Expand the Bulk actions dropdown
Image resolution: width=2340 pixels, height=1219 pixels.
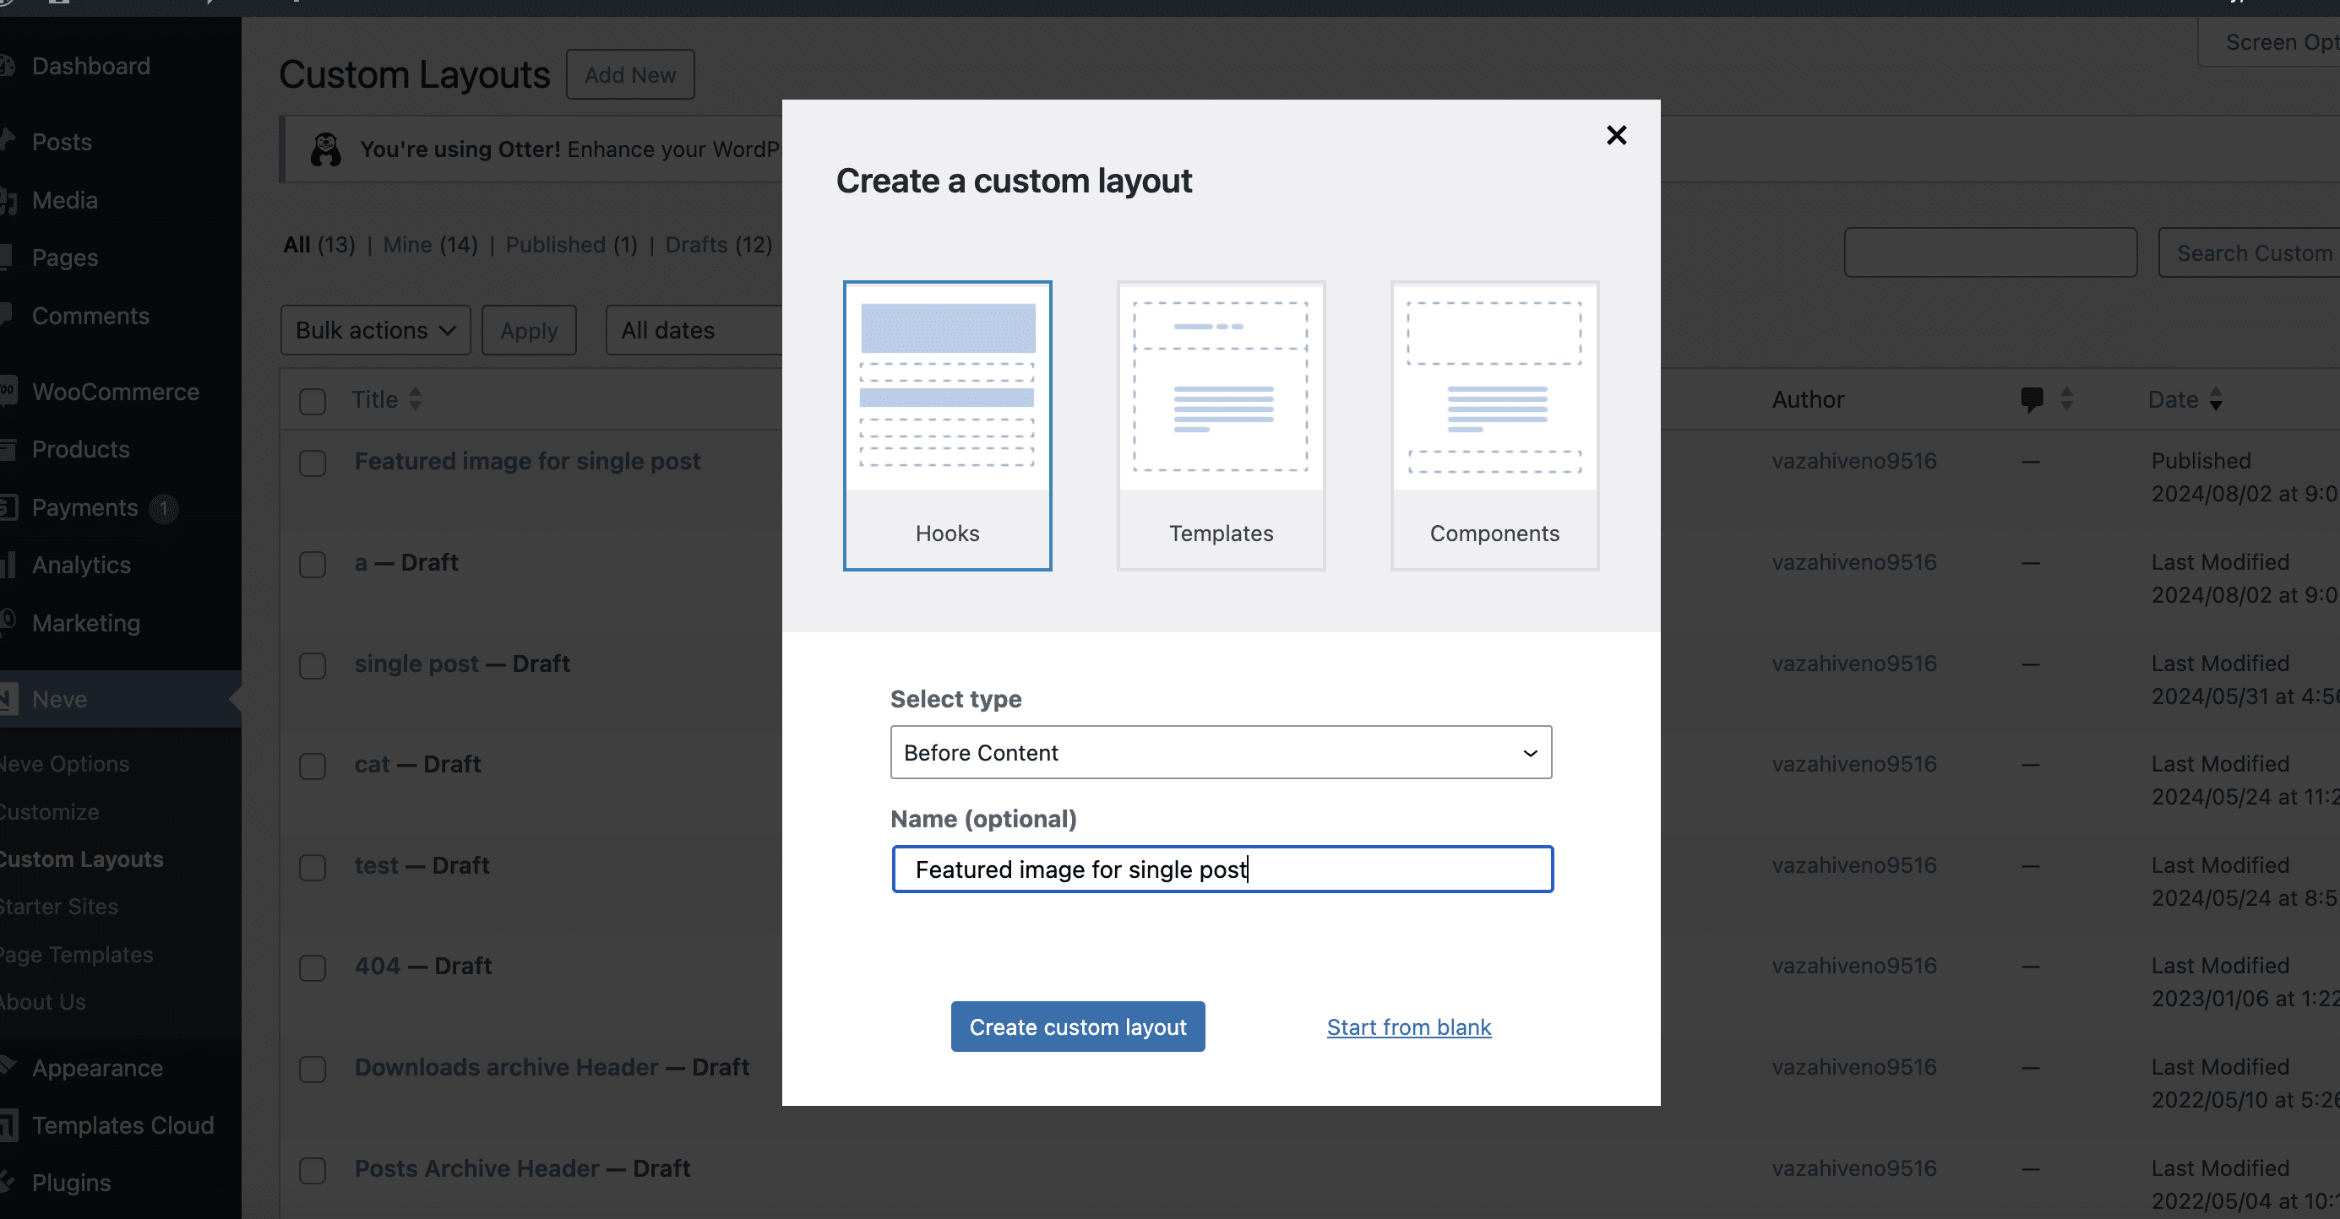[x=375, y=329]
